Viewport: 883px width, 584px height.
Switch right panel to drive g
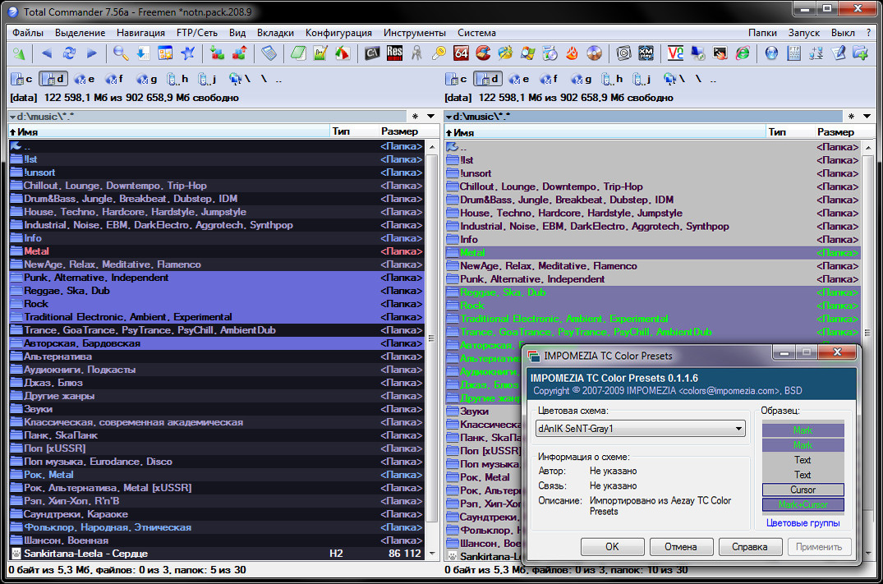click(582, 79)
